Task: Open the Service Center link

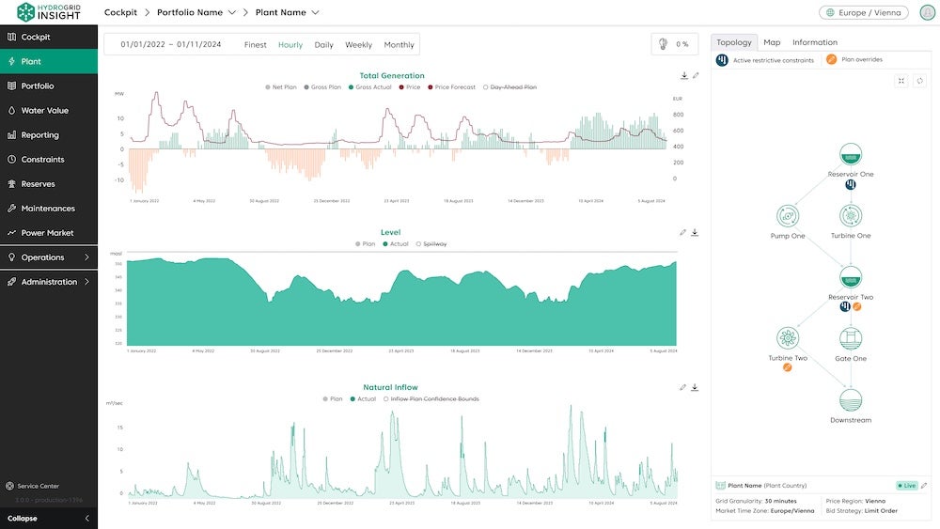Action: click(x=33, y=486)
